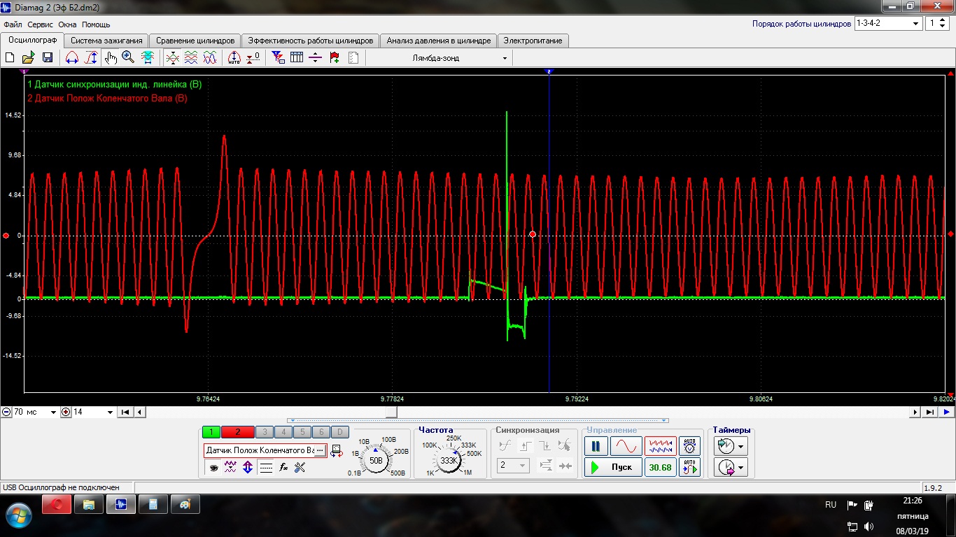
Task: Open the notes checklist document icon
Action: (x=353, y=57)
